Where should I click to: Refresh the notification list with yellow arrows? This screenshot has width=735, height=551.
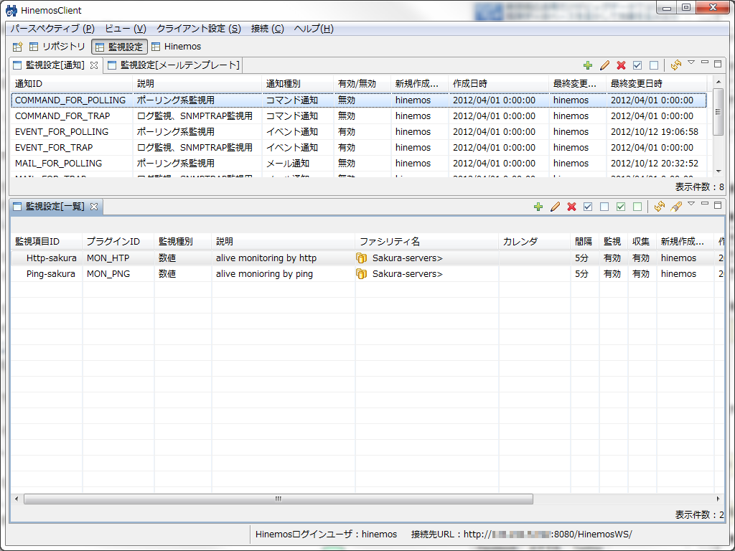pyautogui.click(x=675, y=65)
